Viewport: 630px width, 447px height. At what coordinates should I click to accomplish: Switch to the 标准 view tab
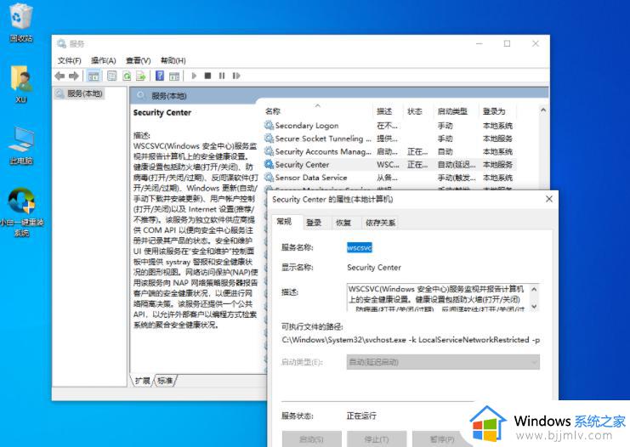(165, 381)
